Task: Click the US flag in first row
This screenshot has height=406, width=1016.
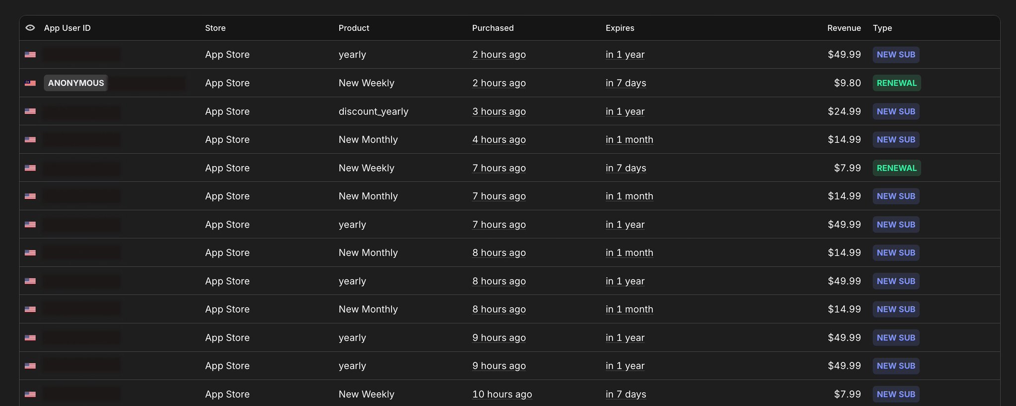Action: (x=30, y=55)
